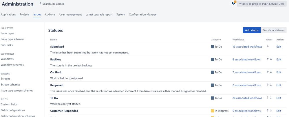Move Backlog status down

click(x=271, y=59)
